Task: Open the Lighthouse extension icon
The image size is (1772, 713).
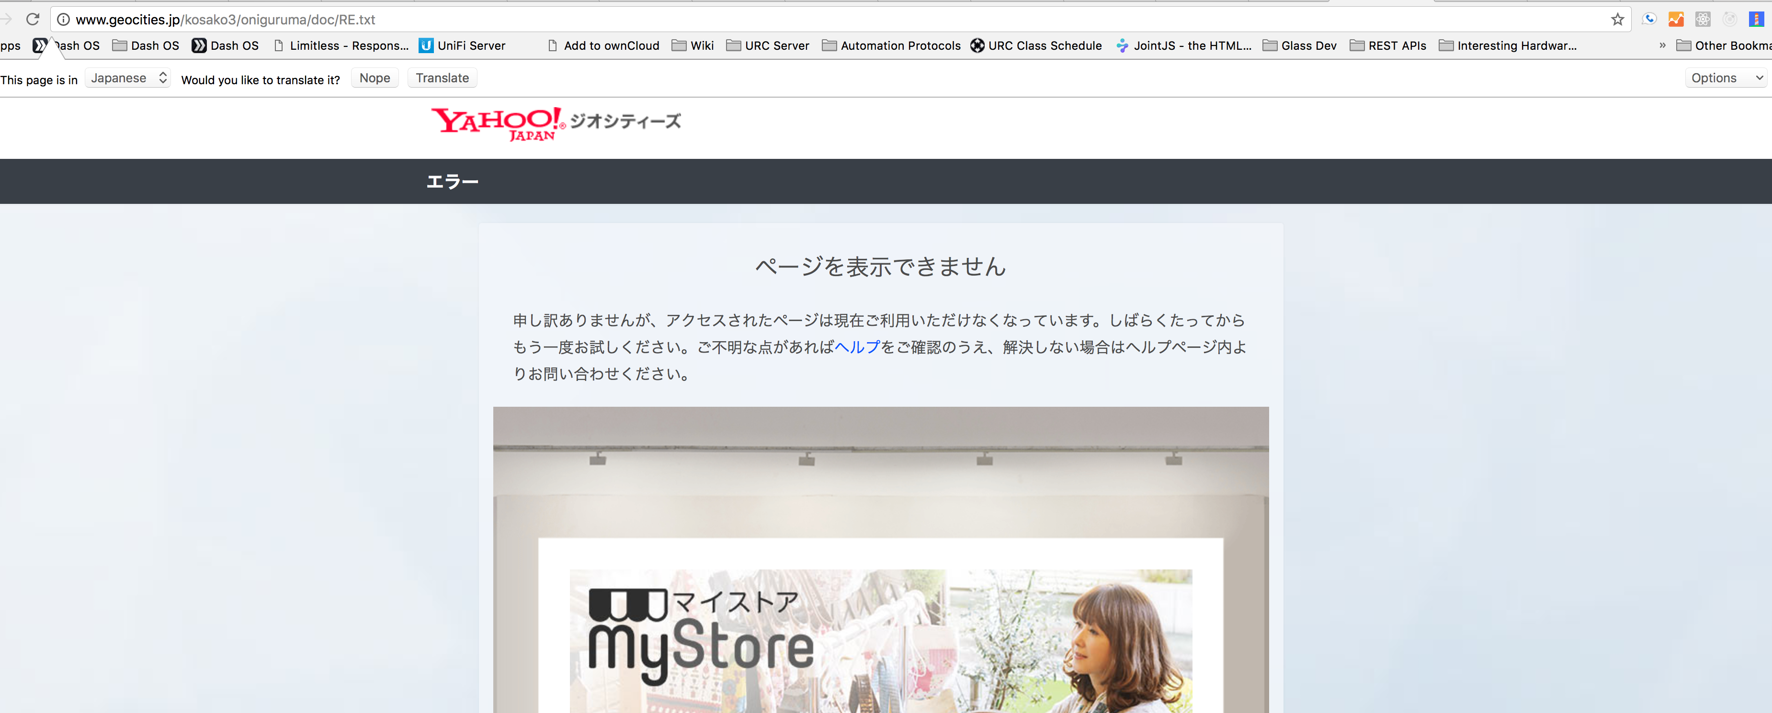Action: pyautogui.click(x=1756, y=19)
